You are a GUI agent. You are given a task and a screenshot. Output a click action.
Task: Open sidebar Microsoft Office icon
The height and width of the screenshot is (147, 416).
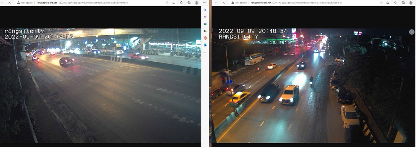point(205,38)
